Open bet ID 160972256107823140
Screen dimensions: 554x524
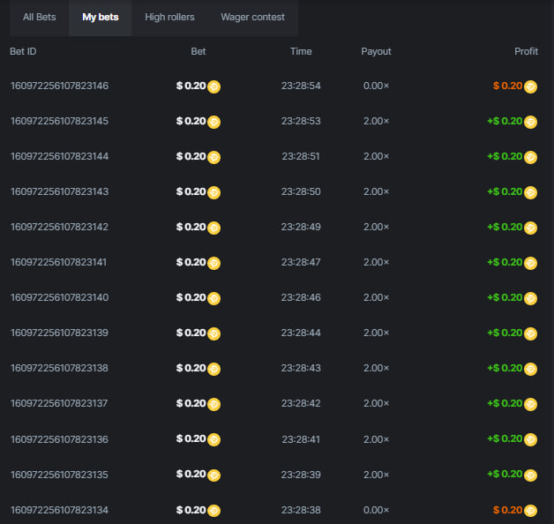(59, 297)
